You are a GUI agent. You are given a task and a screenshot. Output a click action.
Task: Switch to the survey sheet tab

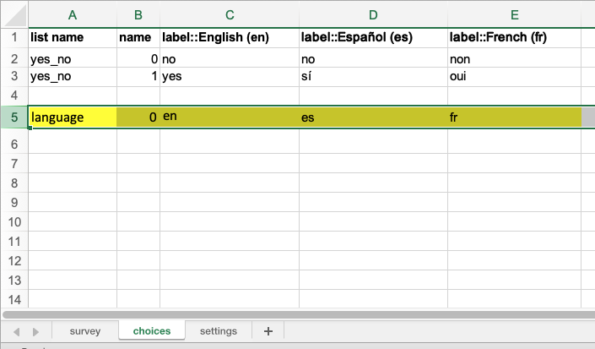pos(85,331)
